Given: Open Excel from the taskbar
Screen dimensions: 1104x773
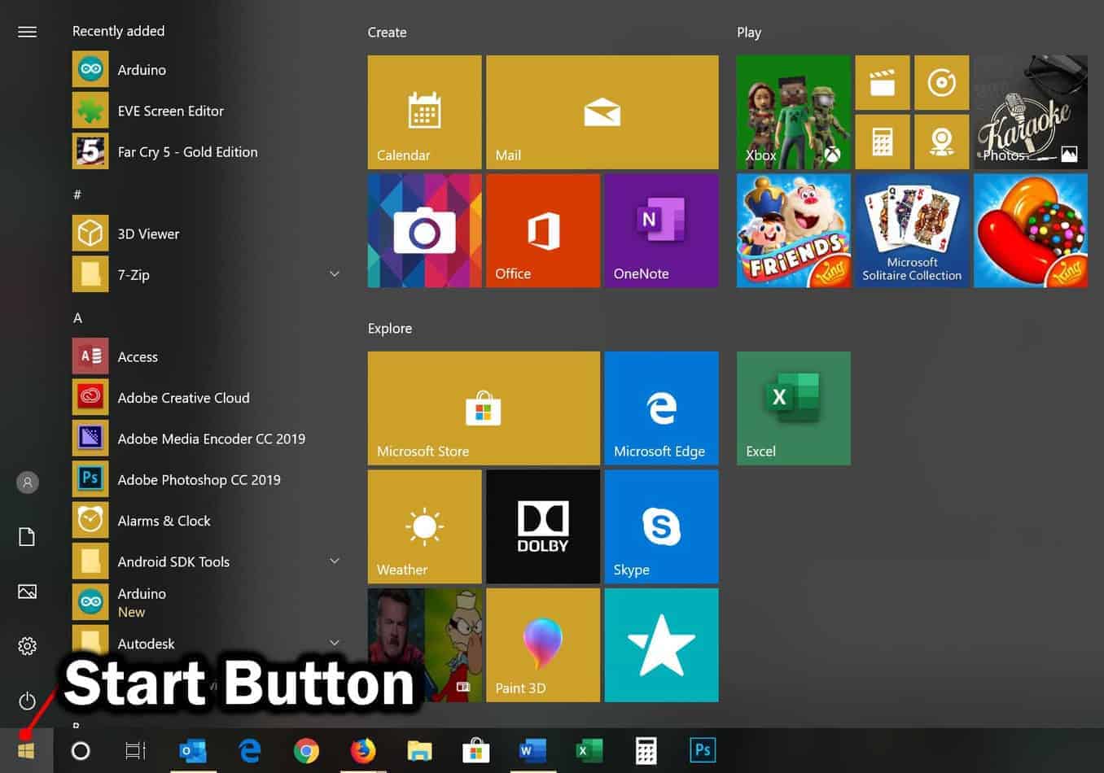Looking at the screenshot, I should pos(589,750).
